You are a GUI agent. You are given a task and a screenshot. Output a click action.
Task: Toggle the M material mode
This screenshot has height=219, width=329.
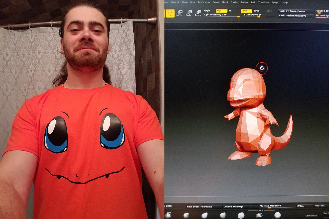(230, 11)
